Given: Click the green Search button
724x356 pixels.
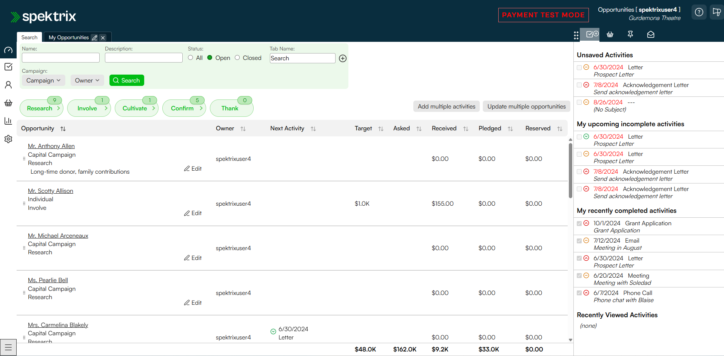Looking at the screenshot, I should 127,80.
